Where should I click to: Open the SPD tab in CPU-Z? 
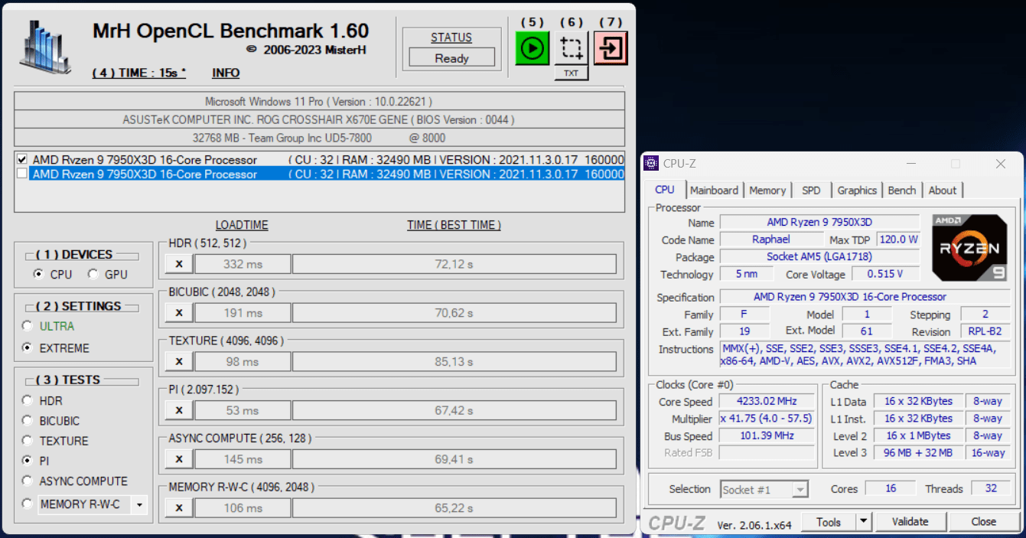click(811, 190)
